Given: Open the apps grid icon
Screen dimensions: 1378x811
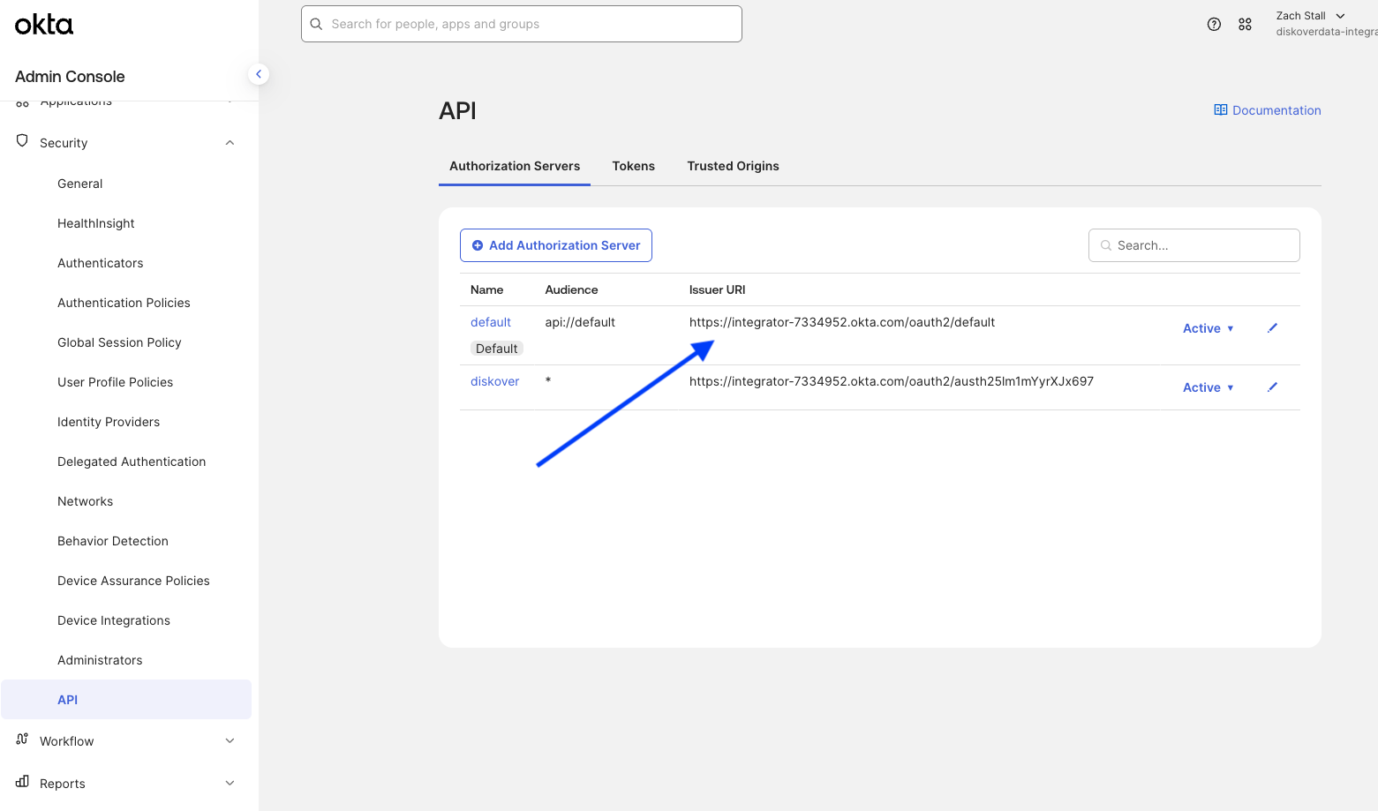Looking at the screenshot, I should (x=1245, y=25).
